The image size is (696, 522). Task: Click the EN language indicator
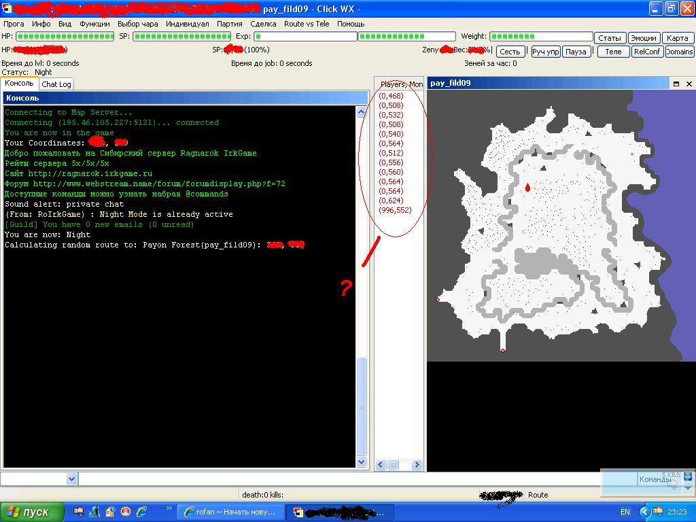[x=625, y=512]
